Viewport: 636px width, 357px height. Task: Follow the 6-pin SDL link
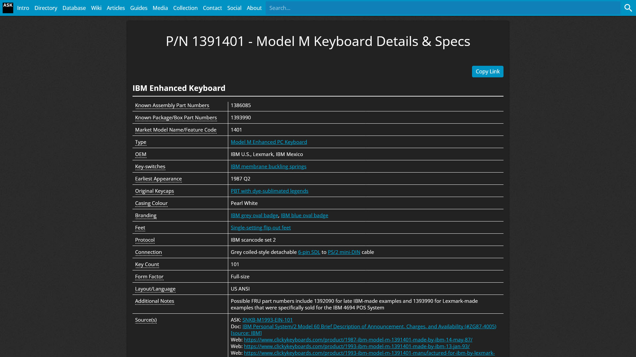coord(309,252)
